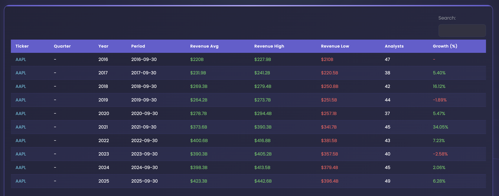499x196 pixels.
Task: Open the AAPL link in the 2021 row
Action: tap(20, 127)
